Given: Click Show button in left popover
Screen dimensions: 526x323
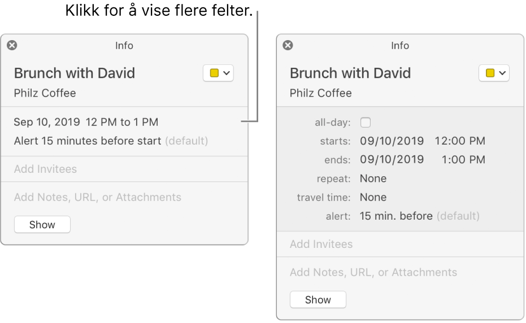Looking at the screenshot, I should pos(42,224).
